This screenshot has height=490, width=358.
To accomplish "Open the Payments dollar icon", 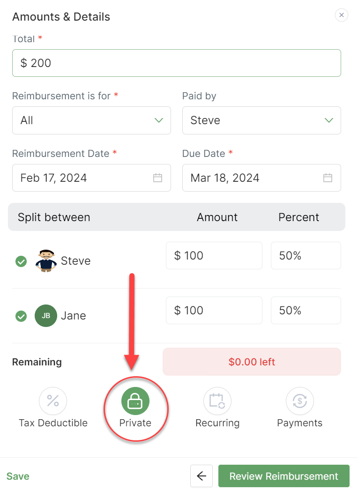I will (300, 401).
